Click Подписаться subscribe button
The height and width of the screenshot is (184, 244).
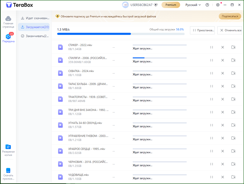230,16
